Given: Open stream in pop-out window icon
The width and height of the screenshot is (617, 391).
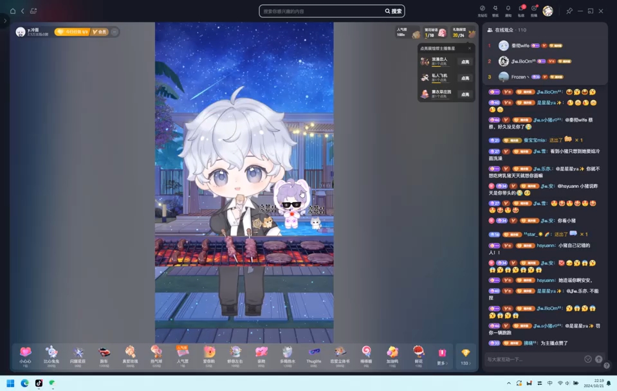Looking at the screenshot, I should tap(33, 11).
